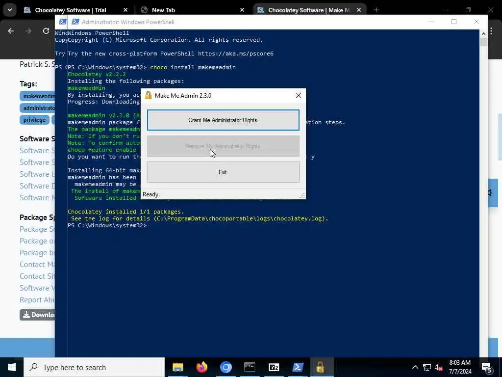Click the network tray icon
Screen dimensions: 502x377
coord(427,367)
